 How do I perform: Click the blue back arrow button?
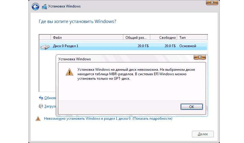[35, 7]
